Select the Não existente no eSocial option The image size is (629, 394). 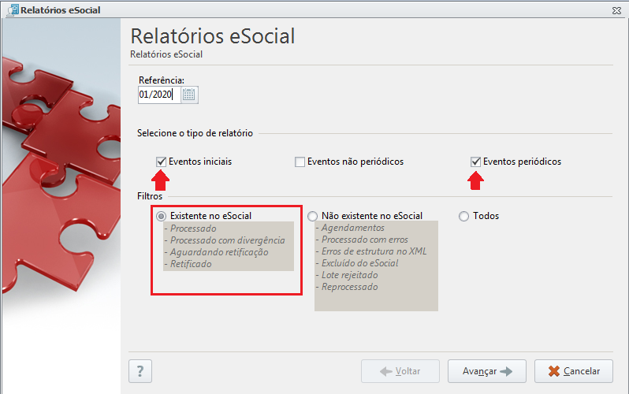[312, 216]
